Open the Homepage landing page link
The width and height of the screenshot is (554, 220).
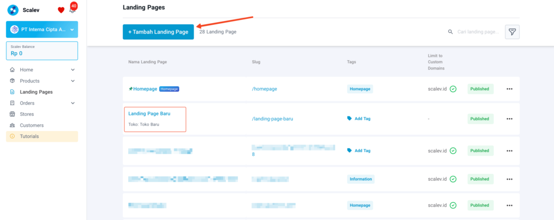[145, 89]
